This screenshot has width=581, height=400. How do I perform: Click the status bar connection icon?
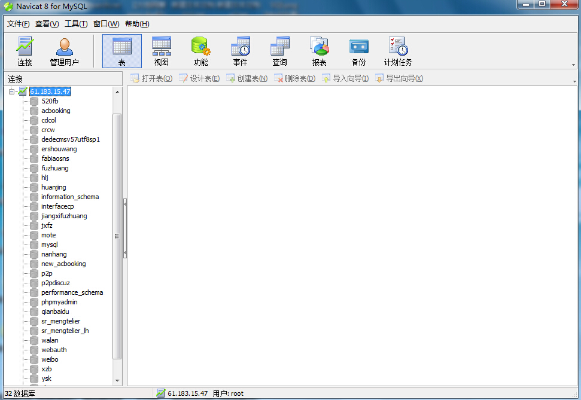coord(161,393)
